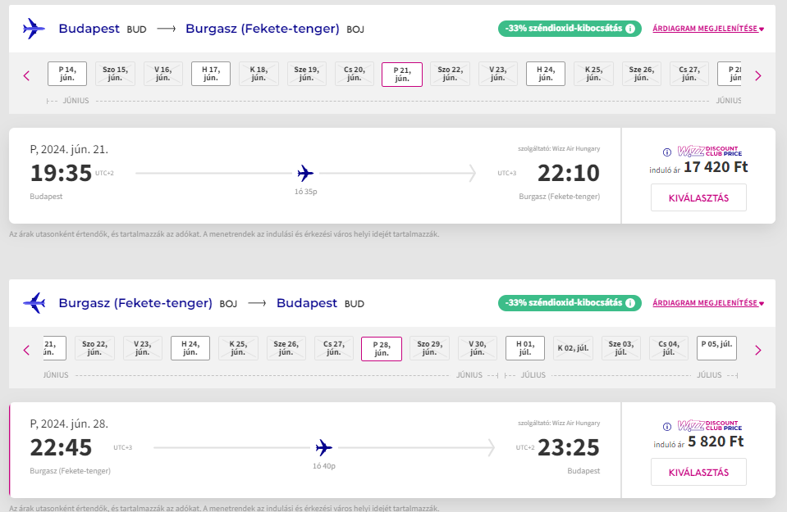Screen dimensions: 787x512
Task: Show next return dates with right arrow
Action: 757,350
